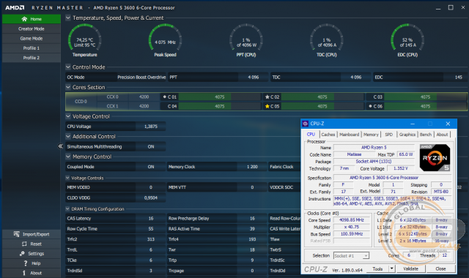Click the Temperature gauge
The height and width of the screenshot is (278, 469).
point(85,40)
